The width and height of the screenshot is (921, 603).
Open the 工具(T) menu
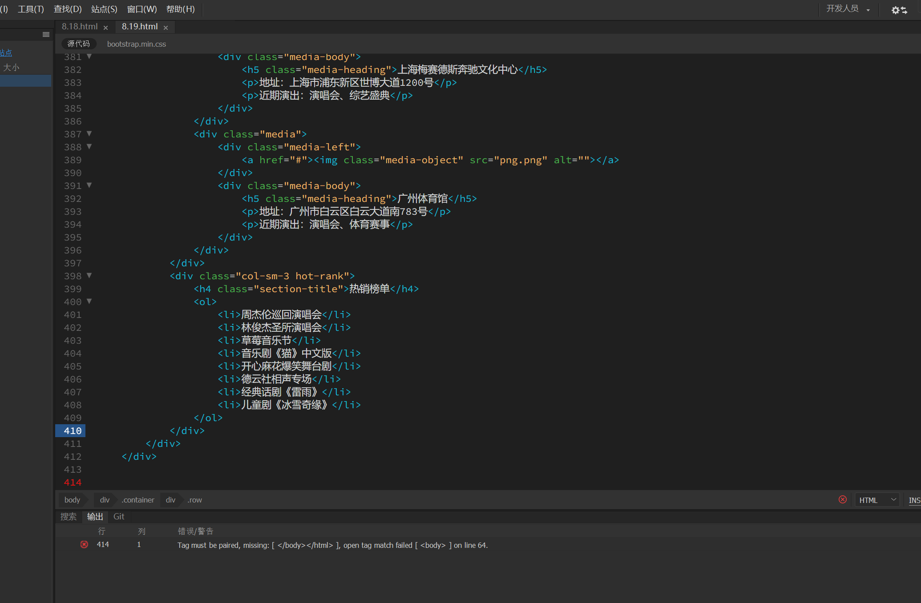click(x=31, y=9)
